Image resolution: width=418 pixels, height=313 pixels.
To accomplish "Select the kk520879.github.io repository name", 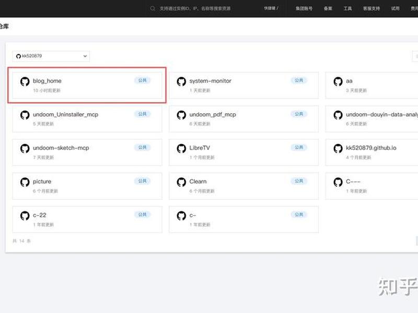I will pyautogui.click(x=371, y=148).
